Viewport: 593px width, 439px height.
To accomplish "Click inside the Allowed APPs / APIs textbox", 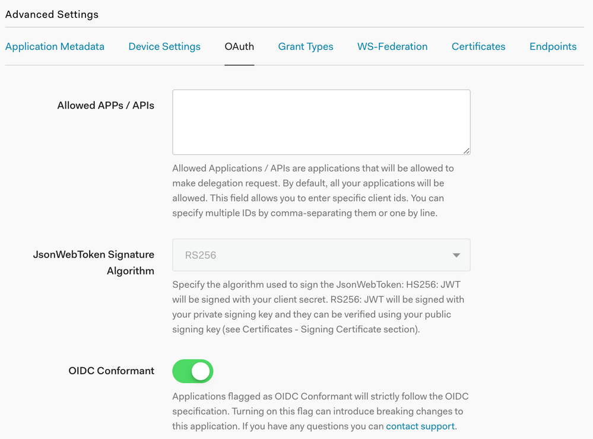I will point(321,122).
